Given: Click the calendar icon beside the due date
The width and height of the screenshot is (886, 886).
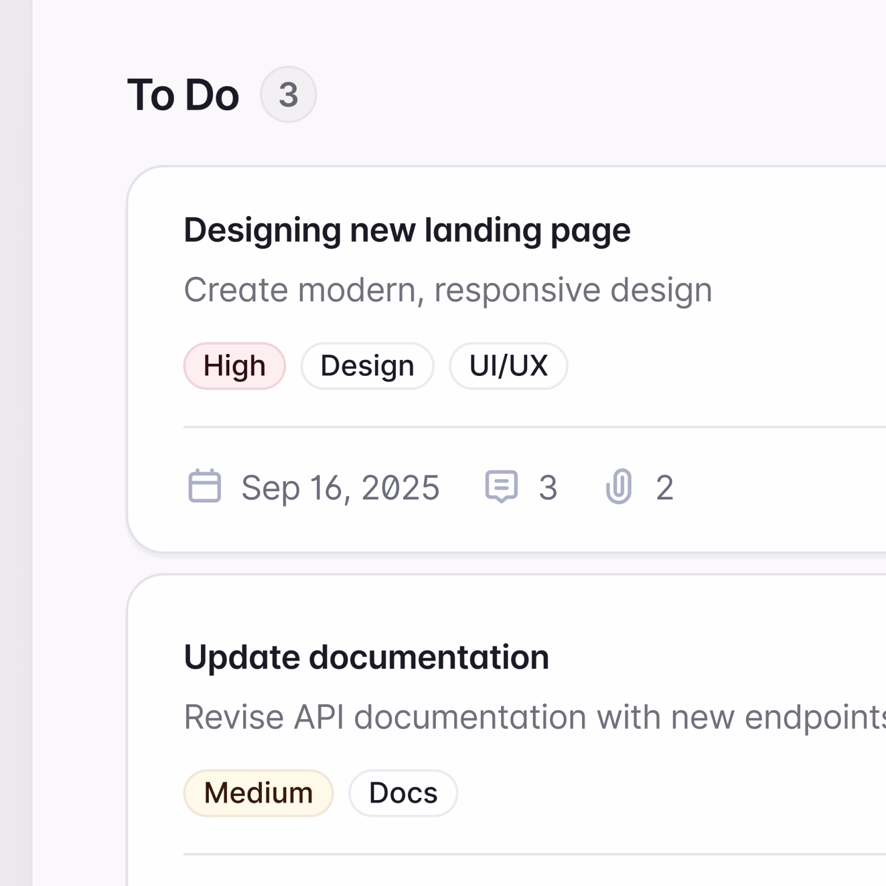Looking at the screenshot, I should (204, 486).
